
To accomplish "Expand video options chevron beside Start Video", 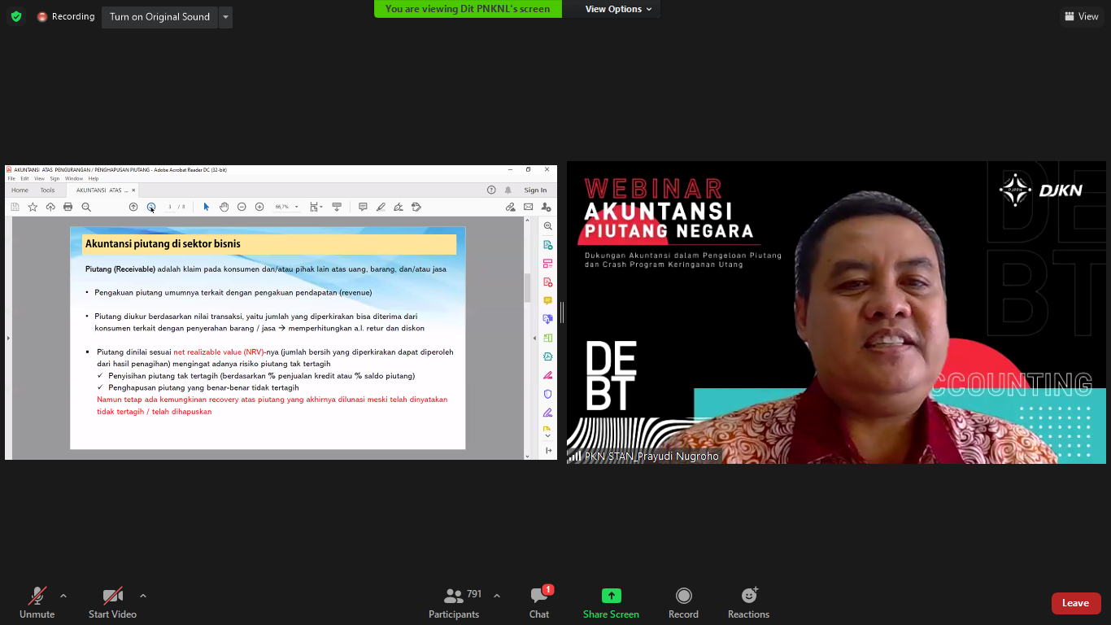I will click(x=143, y=596).
